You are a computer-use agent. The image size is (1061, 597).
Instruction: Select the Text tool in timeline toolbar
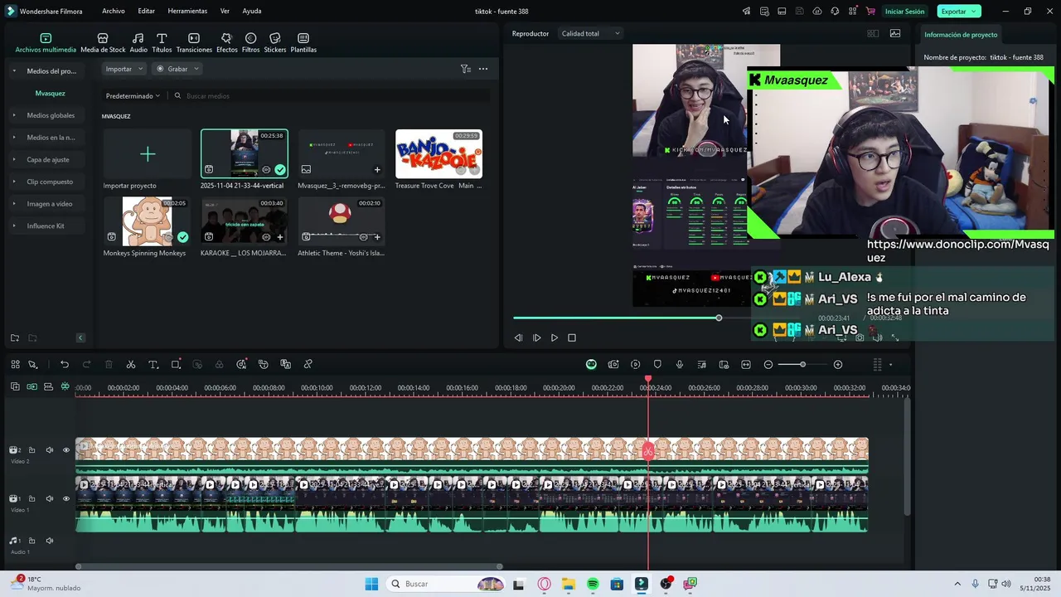[x=153, y=364]
